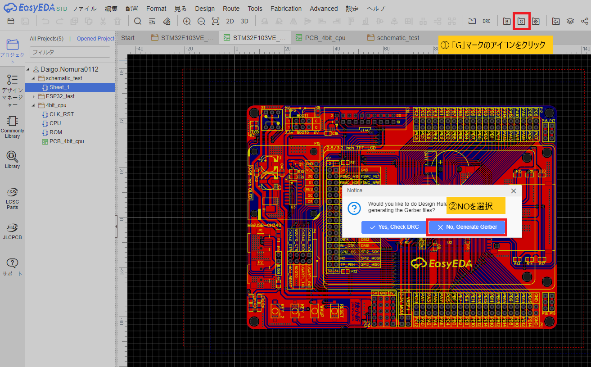Screen dimensions: 591x367
Task: Switch to 3D view
Action: click(244, 21)
